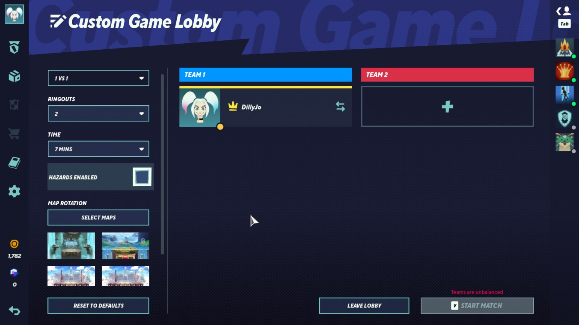This screenshot has height=325, width=579.
Task: Click the battle pass/crown icon on right sidebar
Action: [564, 71]
